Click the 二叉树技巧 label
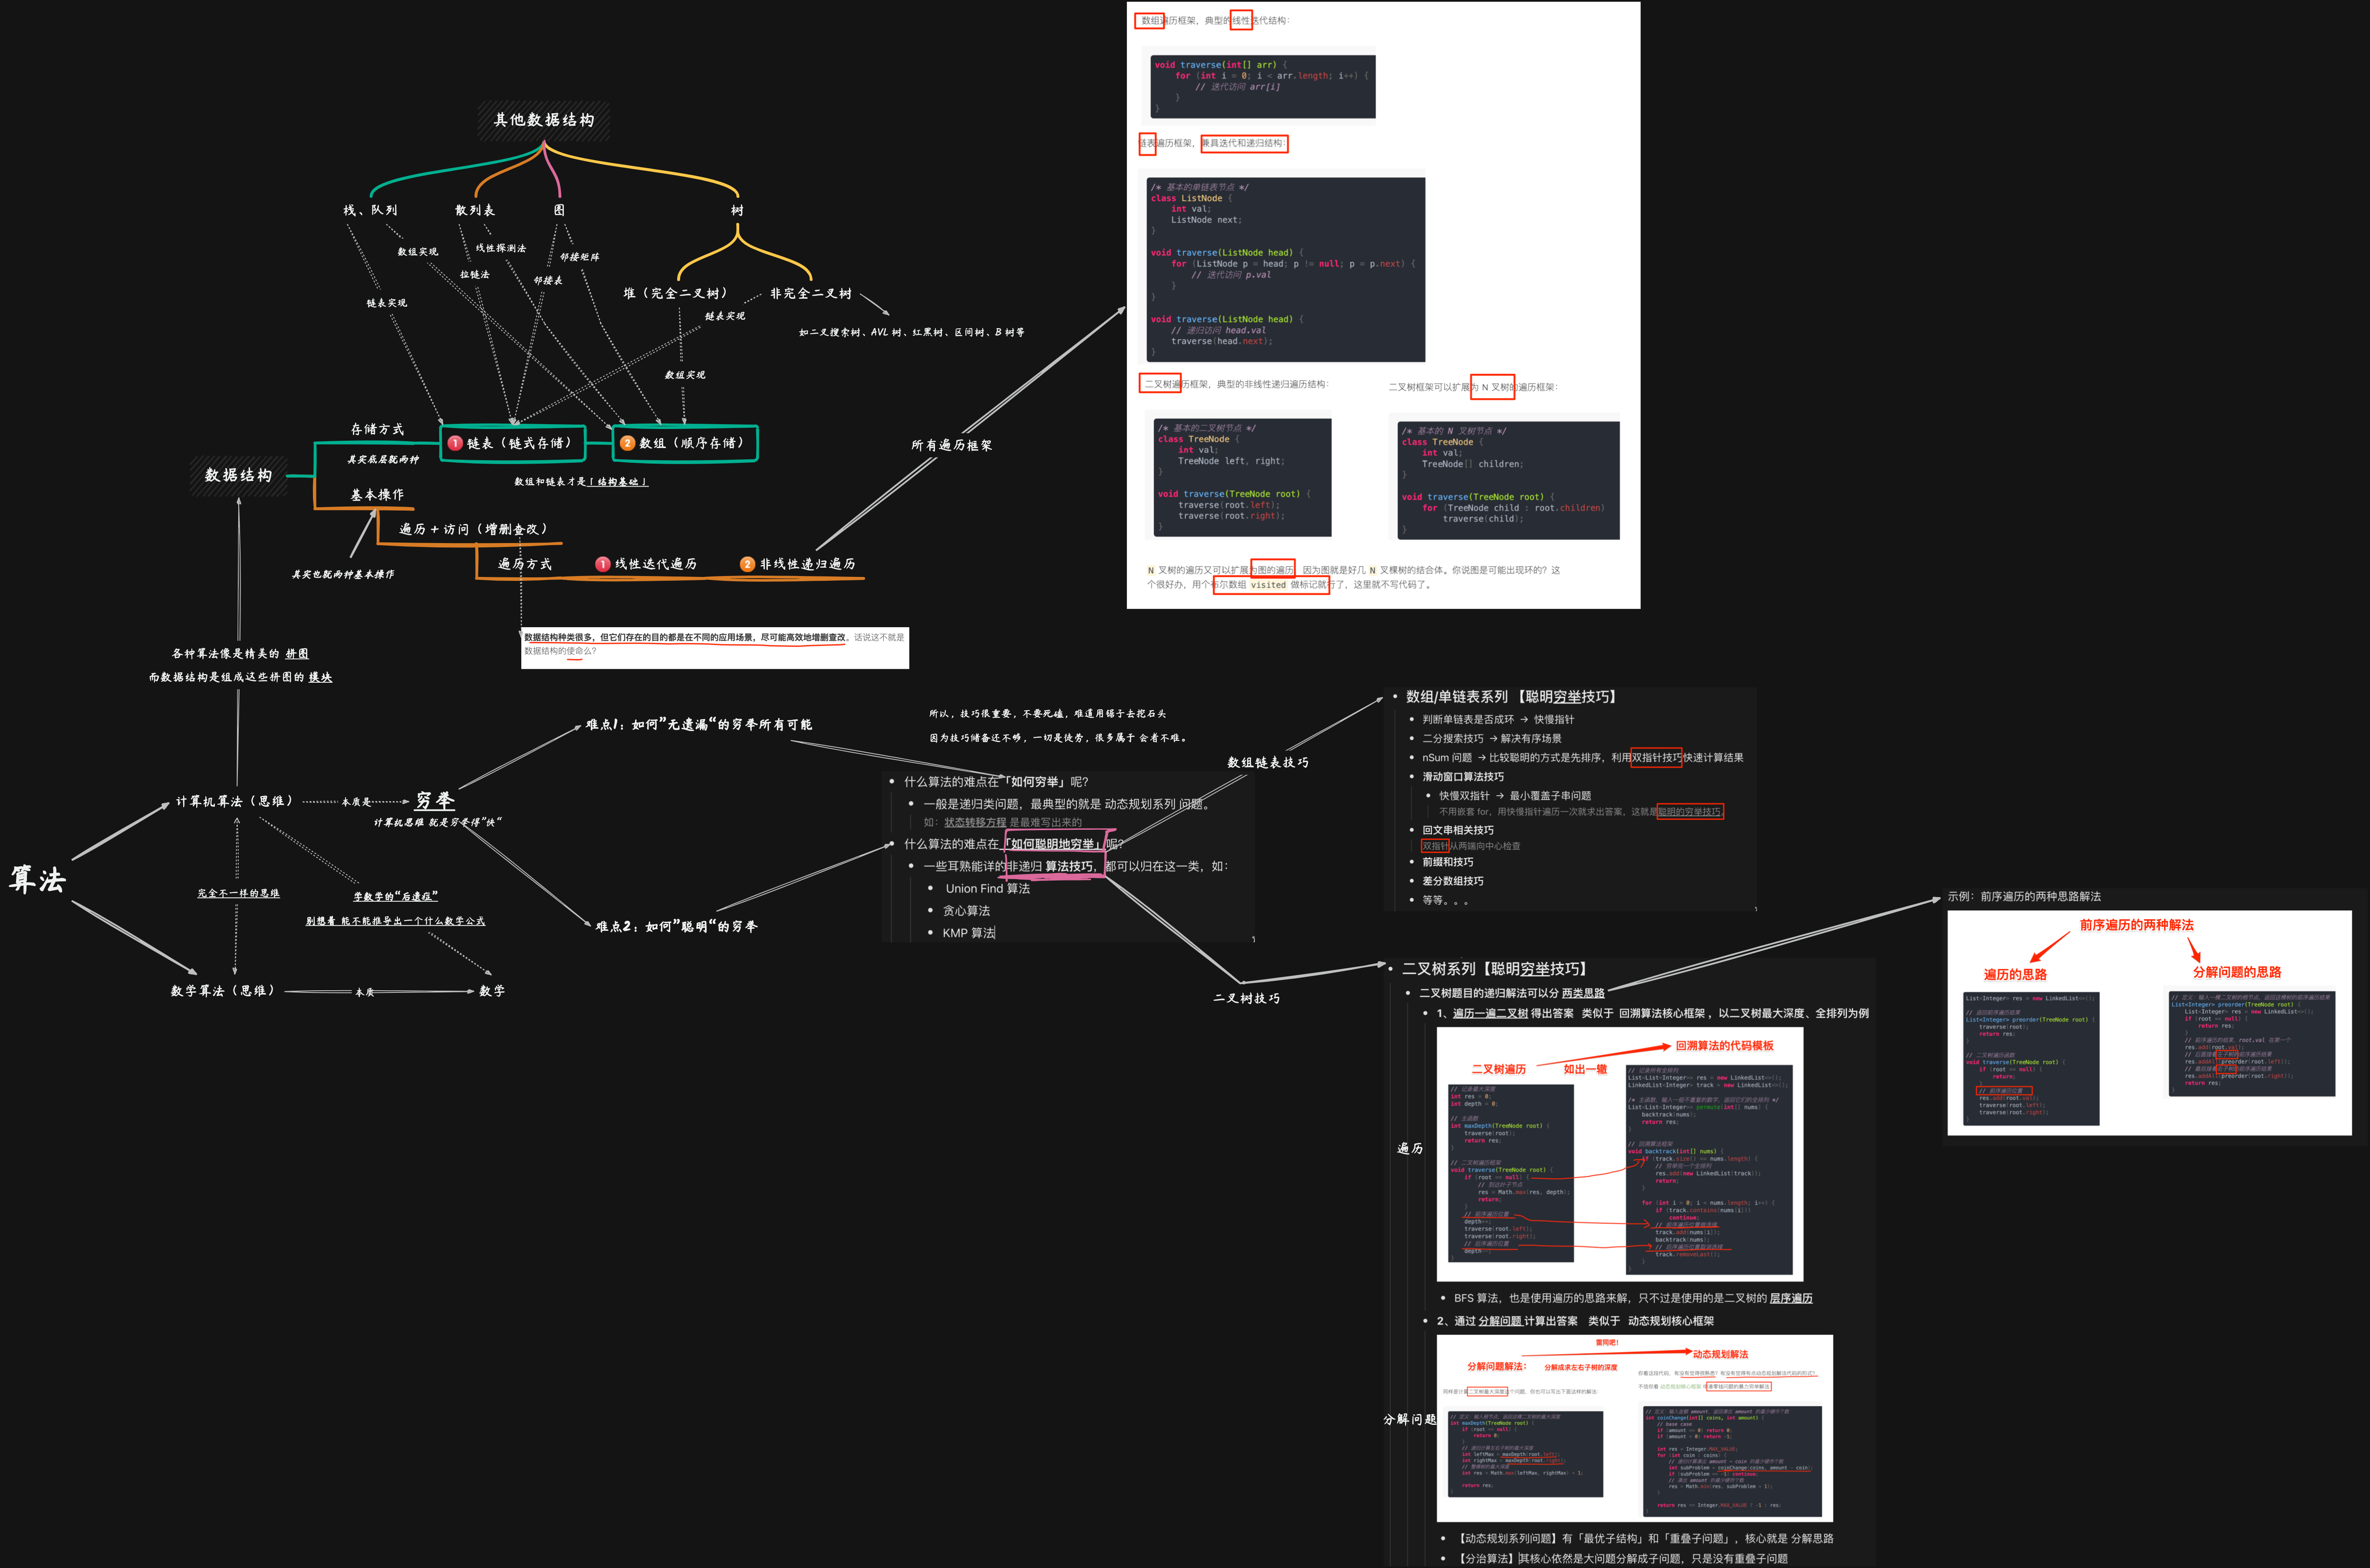The image size is (2370, 1568). pos(1247,998)
